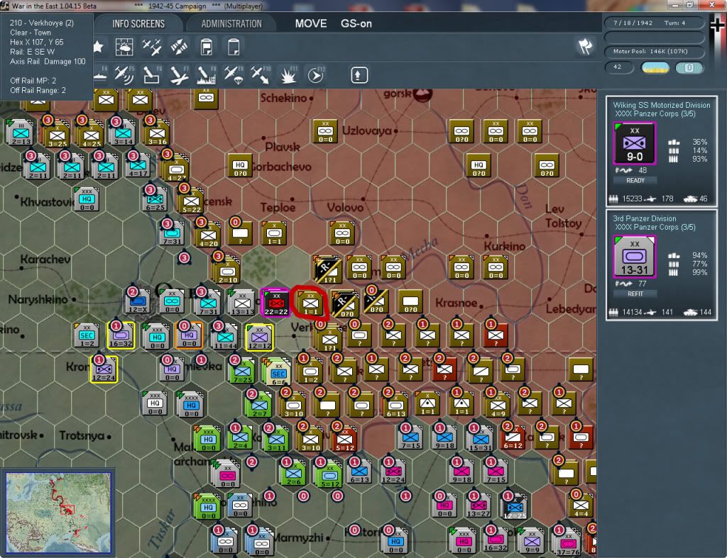Select the 12=X unit counter
The image size is (727, 558).
(x=138, y=303)
